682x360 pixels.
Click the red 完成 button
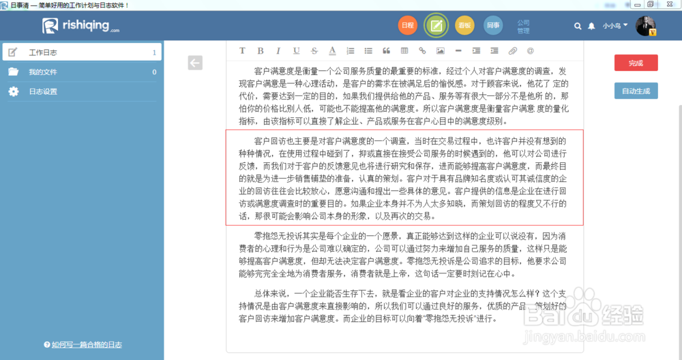click(x=636, y=63)
